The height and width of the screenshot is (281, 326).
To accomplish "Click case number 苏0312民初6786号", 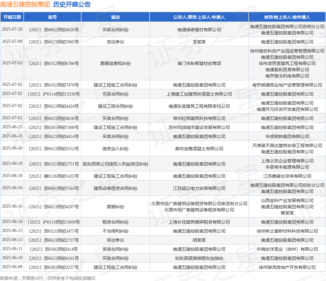I will click(54, 63).
